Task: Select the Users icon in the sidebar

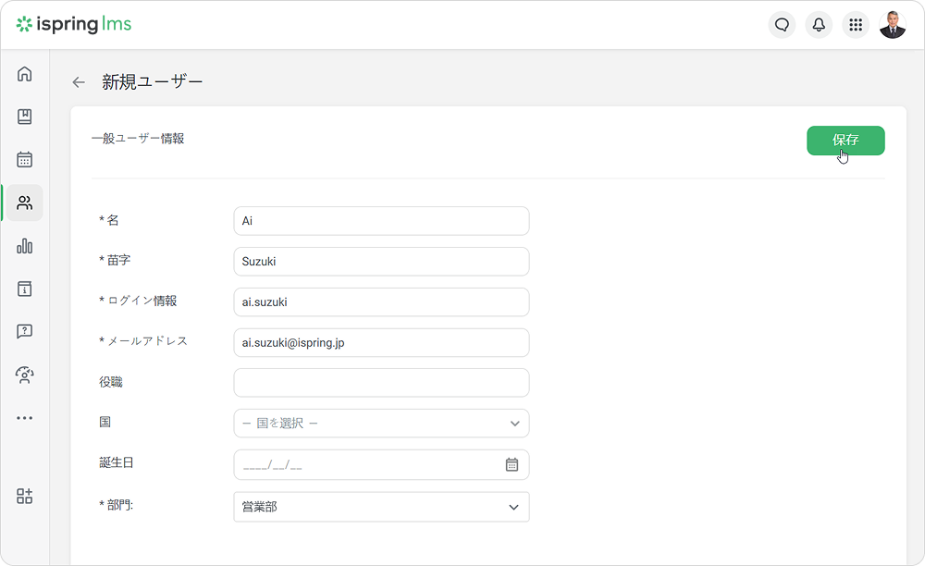Action: (x=25, y=203)
